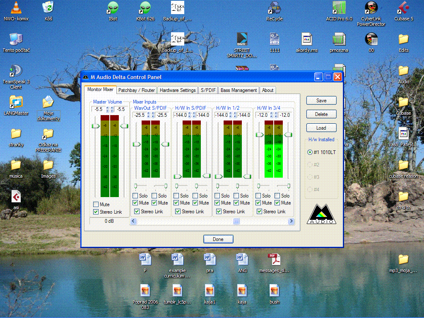The image size is (424, 318).
Task: Click the H/W In 1/2 left pan slider
Action: 218,186
